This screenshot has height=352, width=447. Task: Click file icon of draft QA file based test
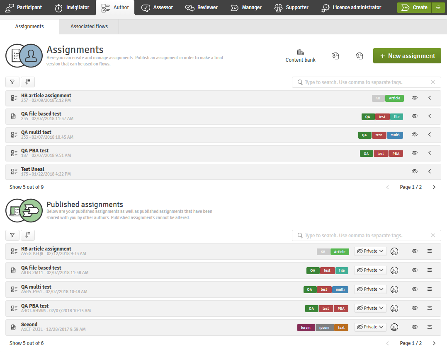click(13, 116)
